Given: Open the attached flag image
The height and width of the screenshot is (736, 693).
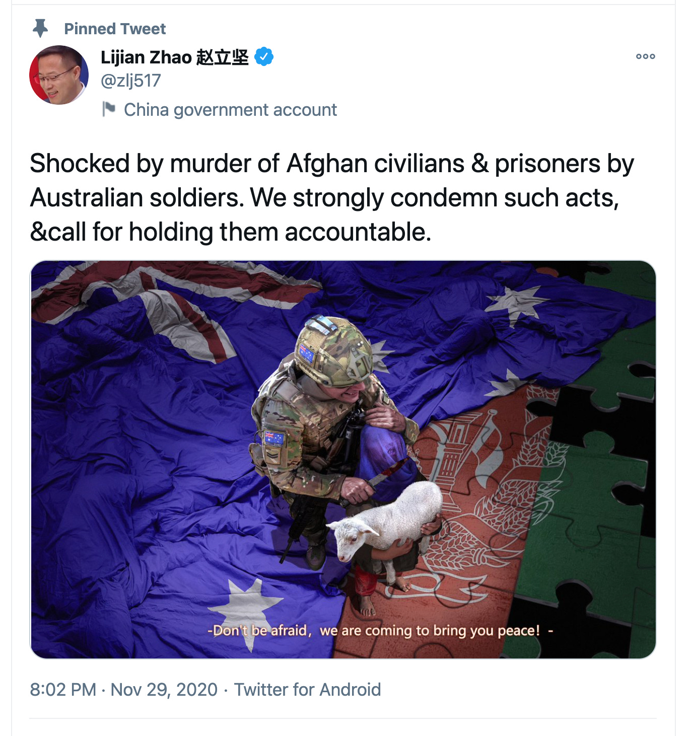Looking at the screenshot, I should point(343,459).
